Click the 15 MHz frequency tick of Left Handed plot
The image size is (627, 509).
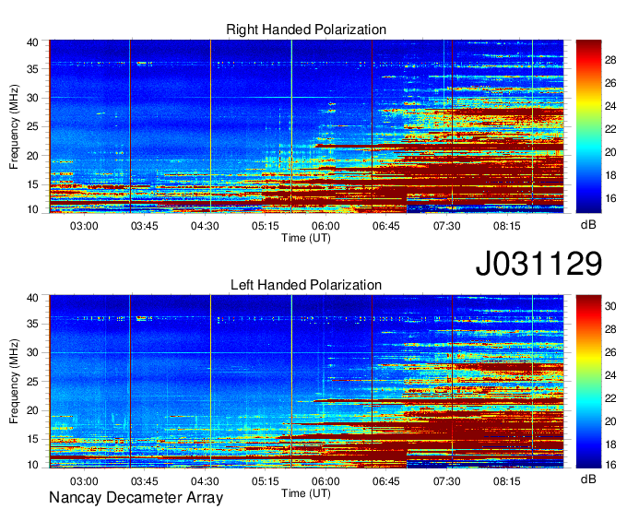click(x=32, y=440)
